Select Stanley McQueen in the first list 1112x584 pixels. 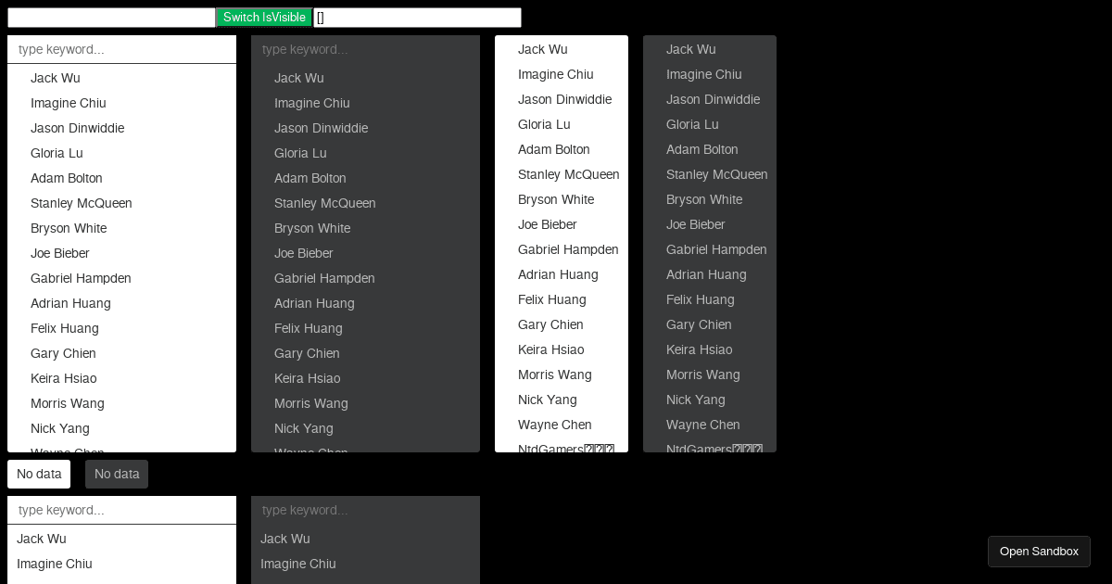[82, 203]
